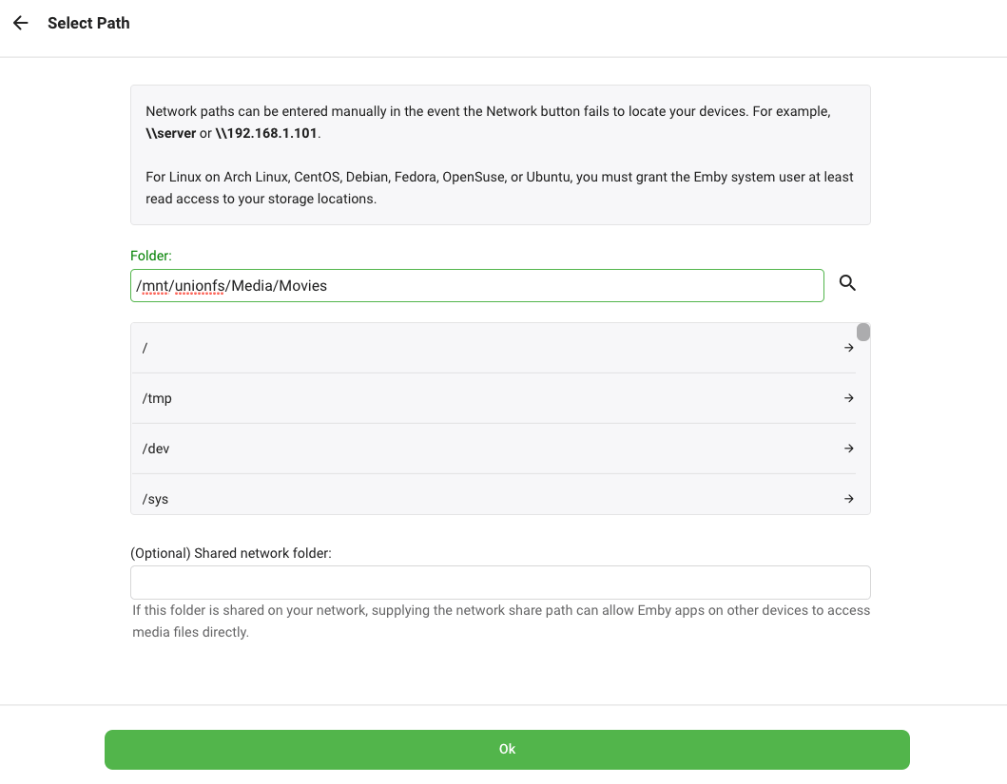The height and width of the screenshot is (784, 1007).
Task: Select the /sys directory entry
Action: click(475, 498)
